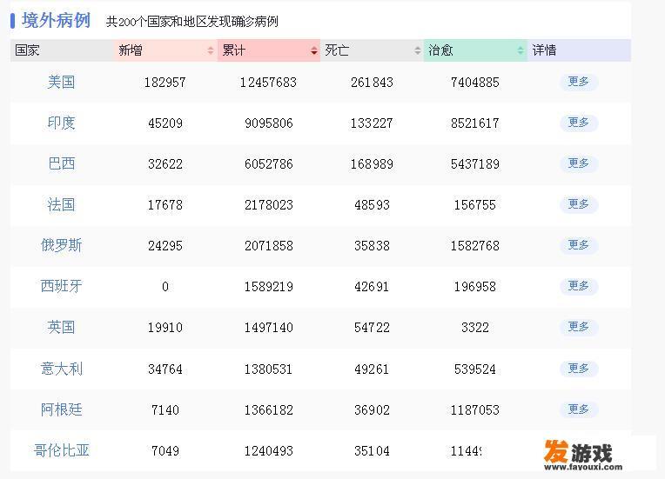Select 西班牙 new cases value 0
Screen dimensions: 665x479
[165, 287]
